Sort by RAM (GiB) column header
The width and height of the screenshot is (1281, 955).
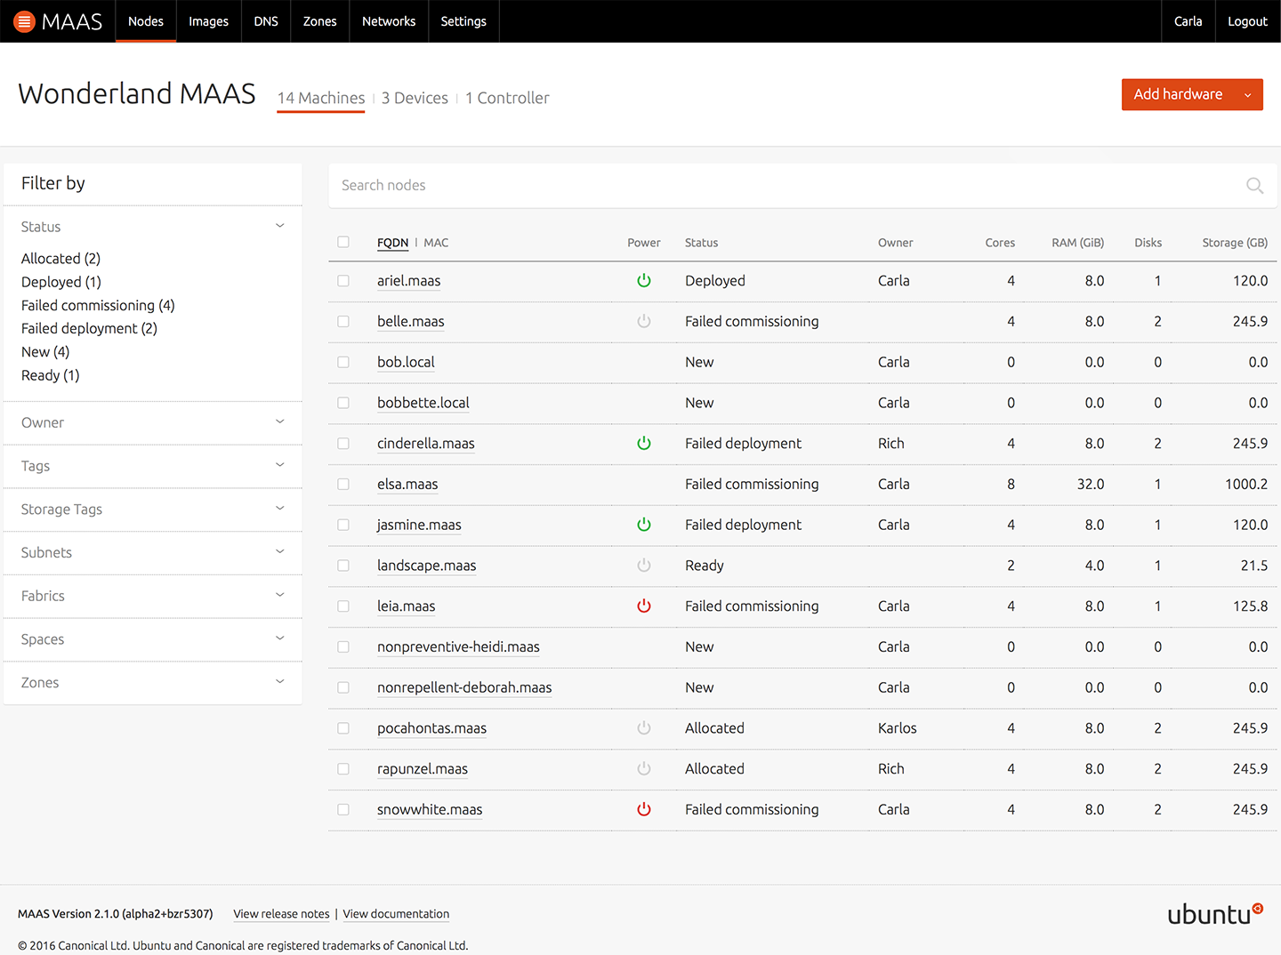point(1077,243)
